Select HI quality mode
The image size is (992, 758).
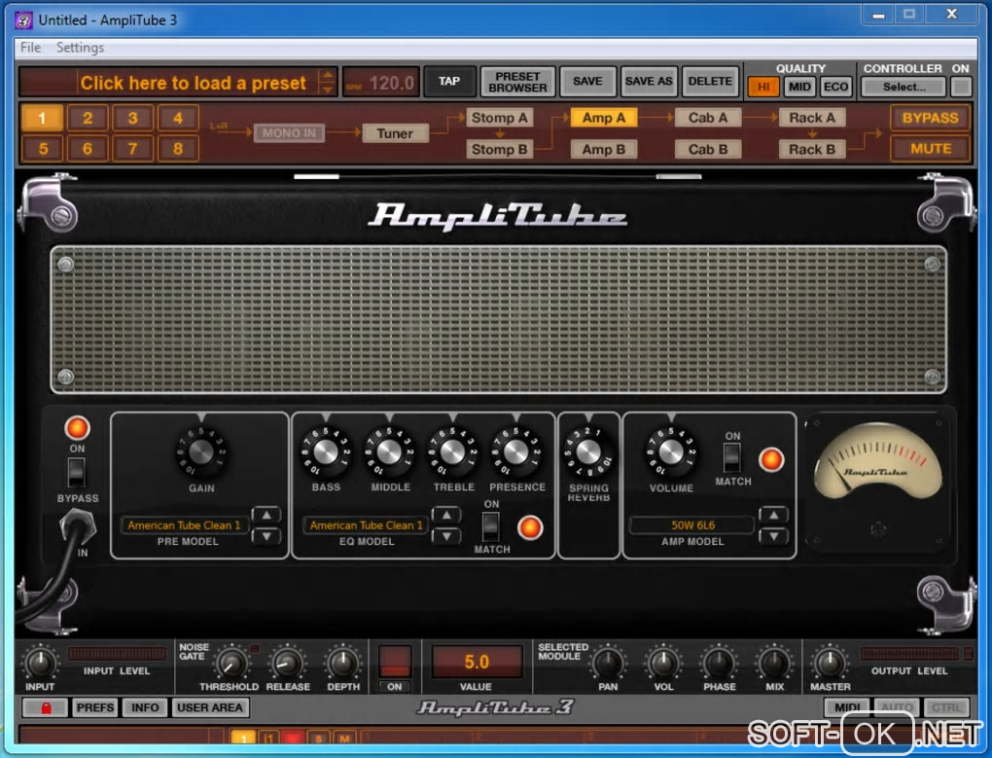click(763, 87)
